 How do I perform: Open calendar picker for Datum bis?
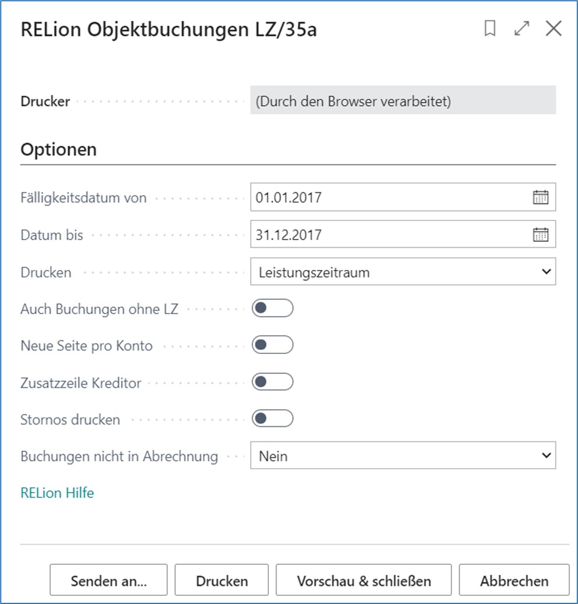coord(541,235)
